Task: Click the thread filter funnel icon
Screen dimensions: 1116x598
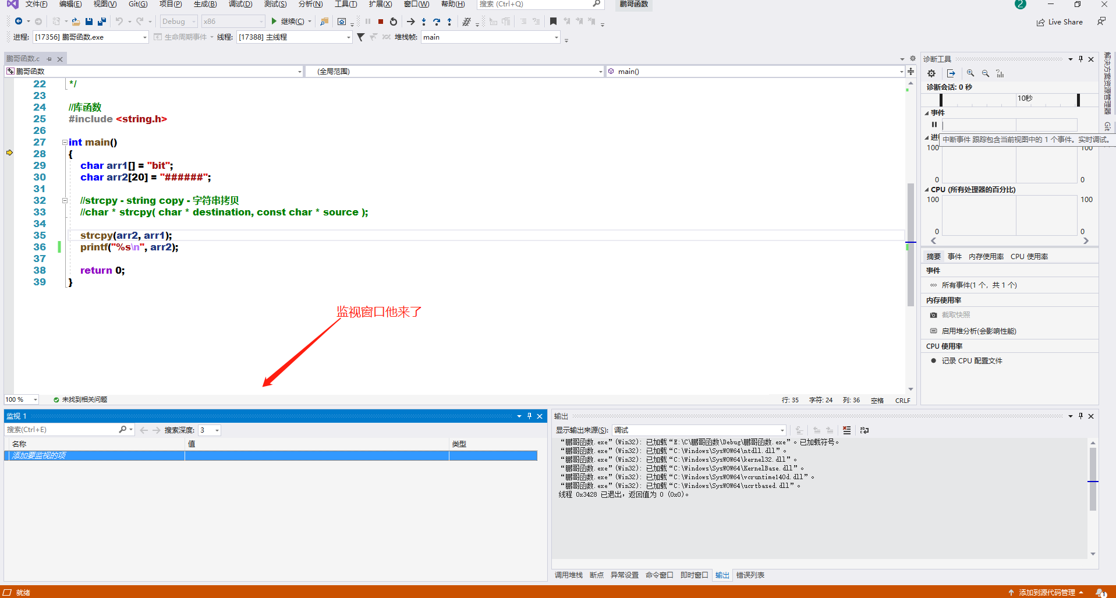Action: [361, 37]
